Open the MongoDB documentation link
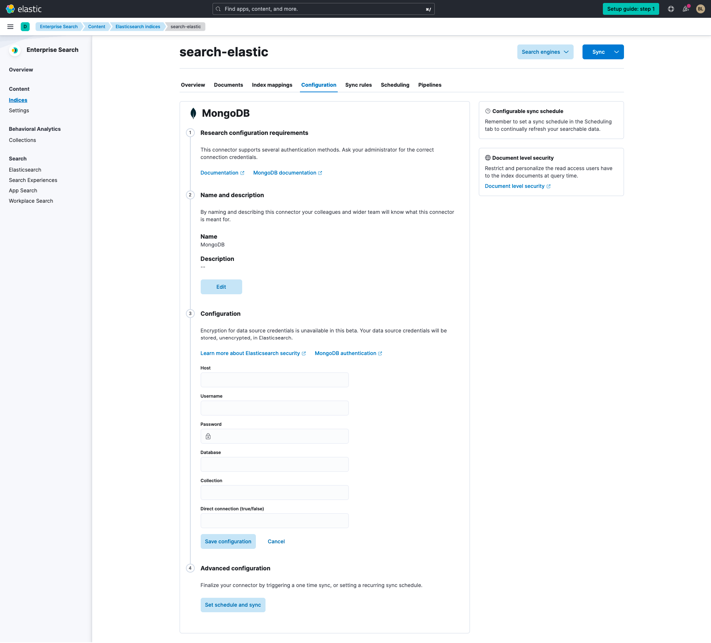The height and width of the screenshot is (643, 711). (x=288, y=173)
